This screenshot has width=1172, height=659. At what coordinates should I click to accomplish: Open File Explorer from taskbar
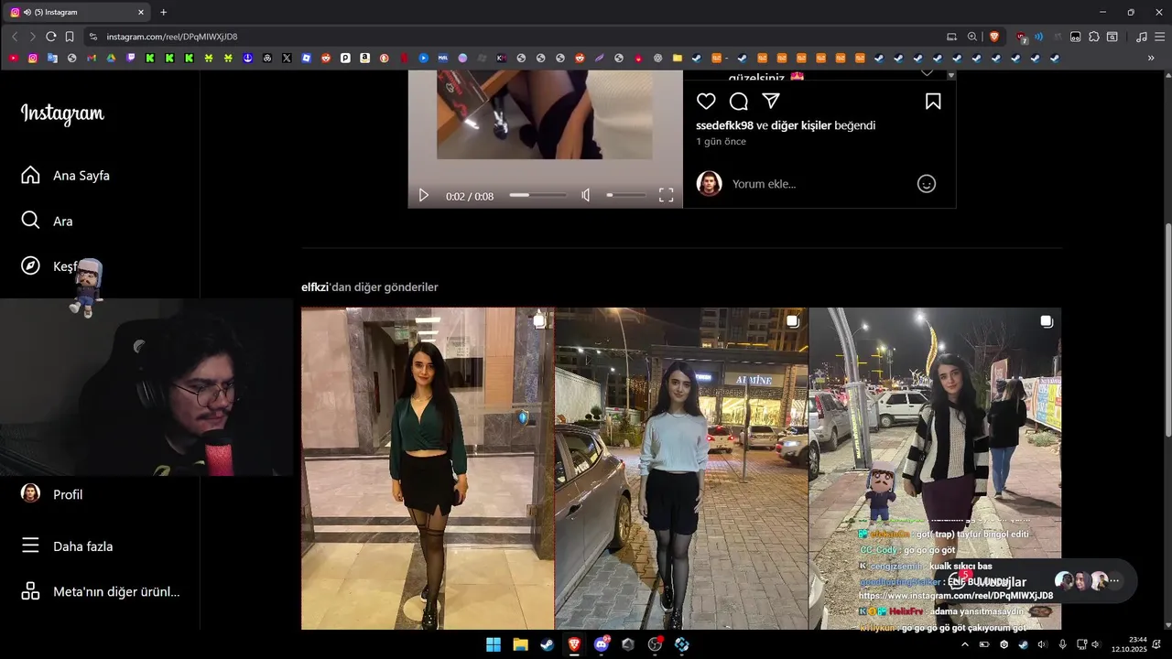520,644
